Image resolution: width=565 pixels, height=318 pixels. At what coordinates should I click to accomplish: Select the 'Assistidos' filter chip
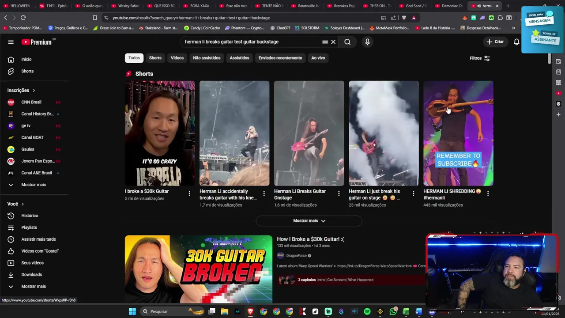tap(239, 58)
